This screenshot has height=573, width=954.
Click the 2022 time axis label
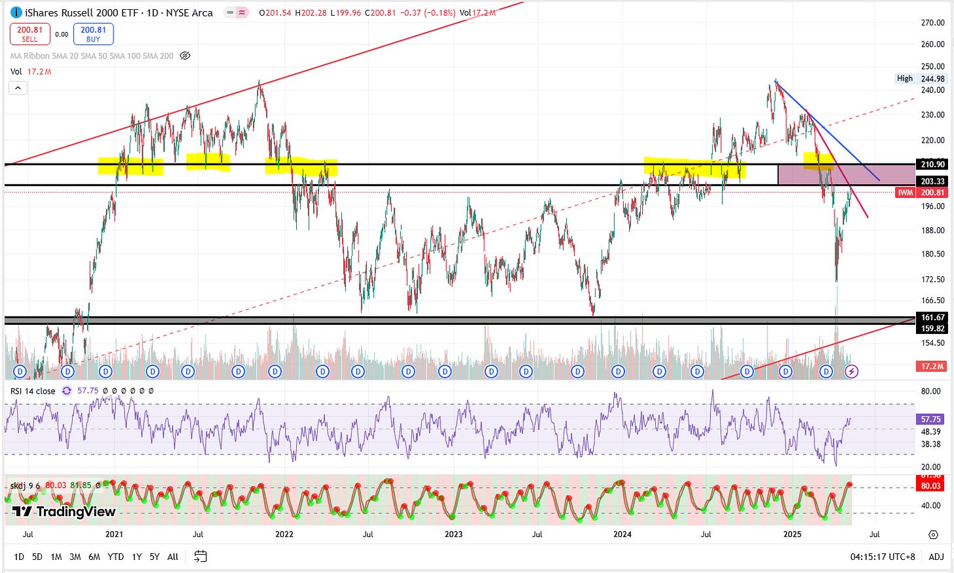284,534
